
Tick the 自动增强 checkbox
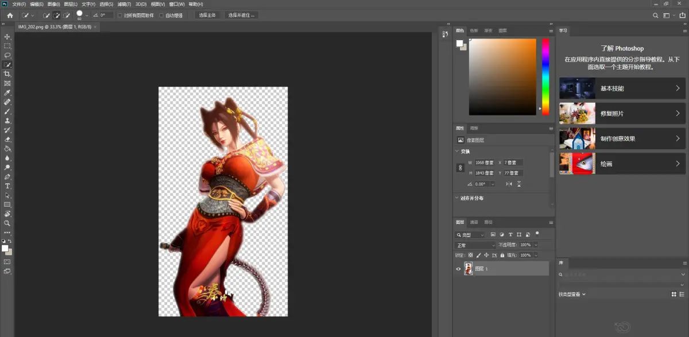pyautogui.click(x=161, y=16)
